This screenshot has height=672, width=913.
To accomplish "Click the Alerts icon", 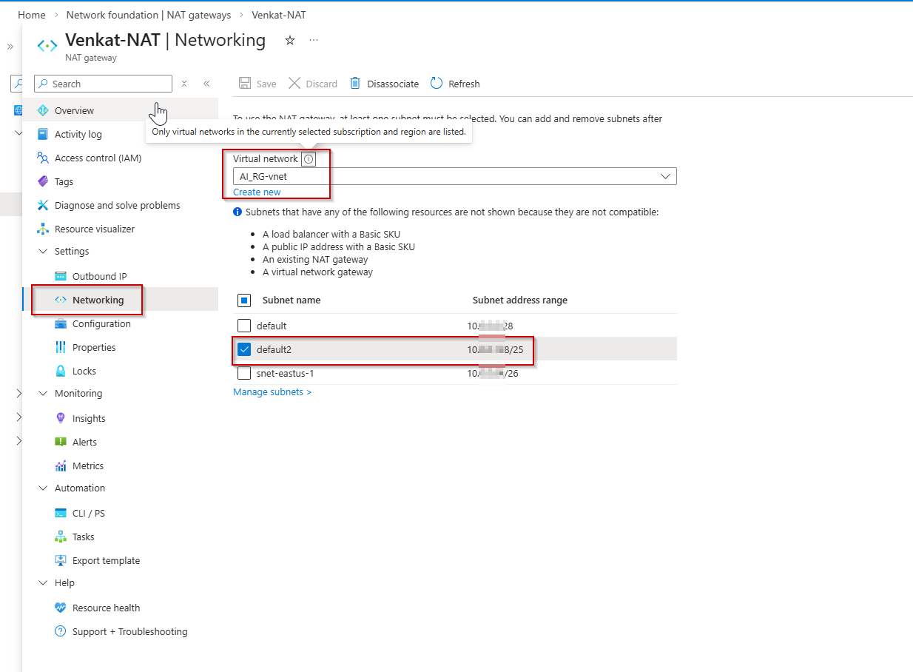I will click(x=60, y=442).
